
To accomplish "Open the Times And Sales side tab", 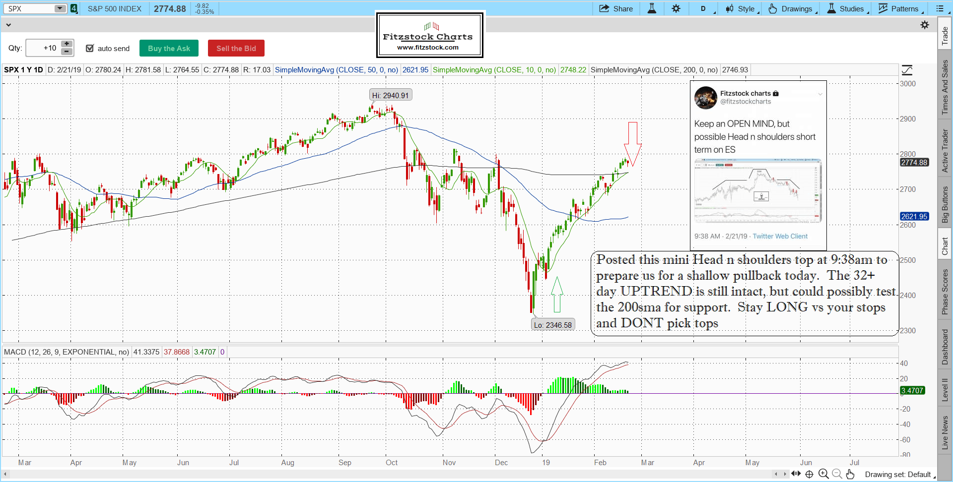I will click(945, 87).
